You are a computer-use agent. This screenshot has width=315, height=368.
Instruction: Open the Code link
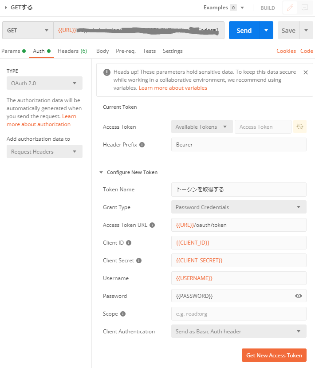(307, 51)
